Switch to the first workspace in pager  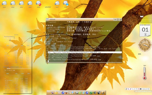pos(142,17)
